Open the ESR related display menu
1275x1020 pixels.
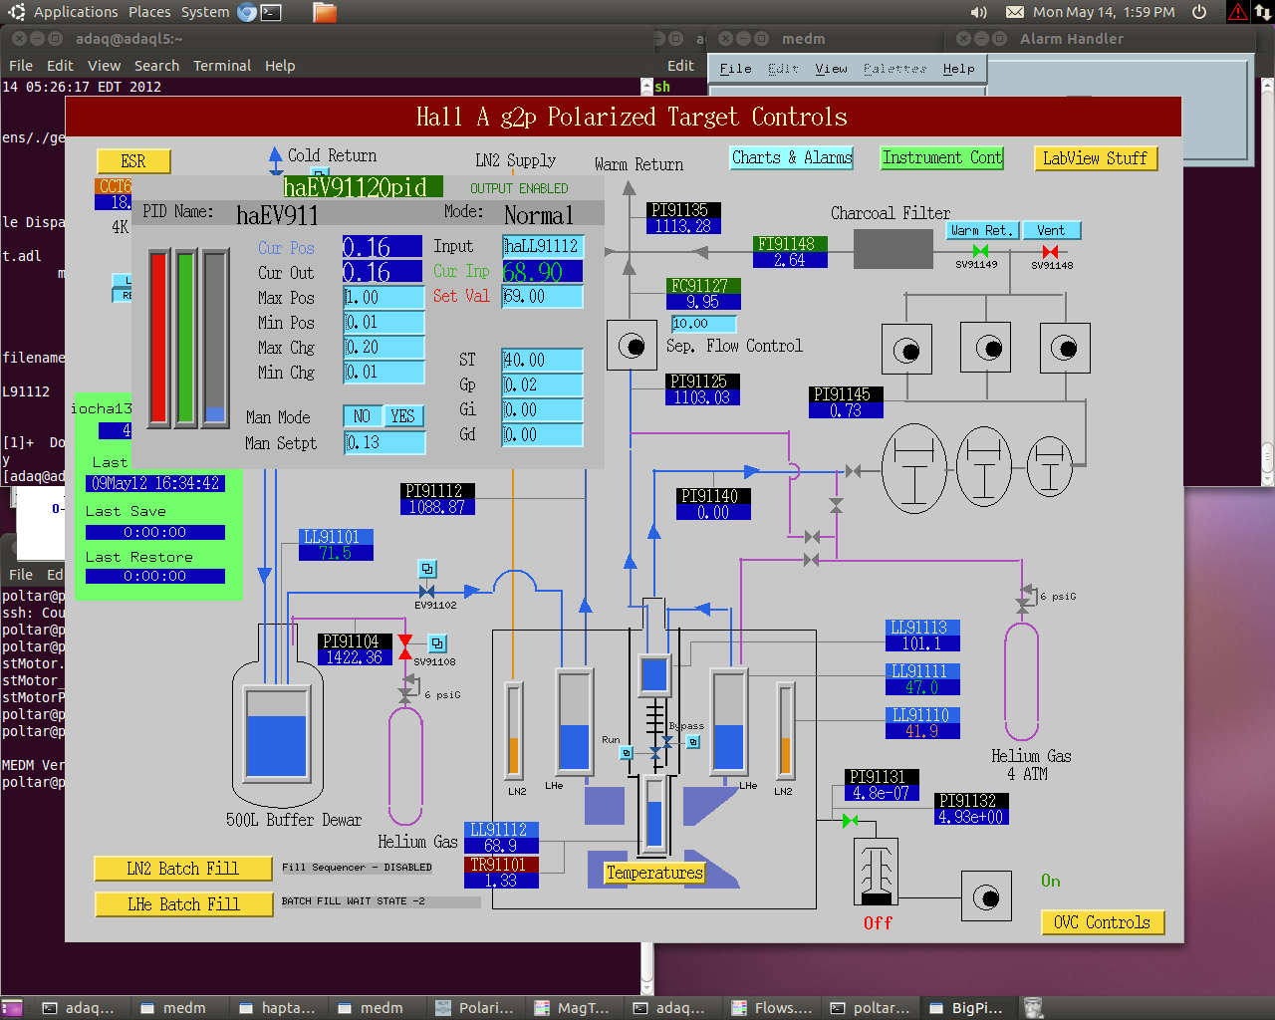point(133,161)
